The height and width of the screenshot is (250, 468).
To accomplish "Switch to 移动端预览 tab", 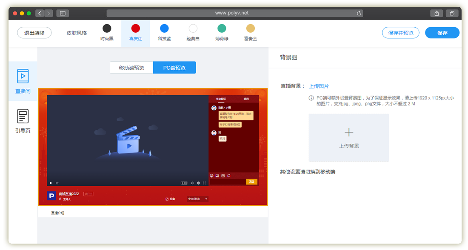I will coord(131,68).
